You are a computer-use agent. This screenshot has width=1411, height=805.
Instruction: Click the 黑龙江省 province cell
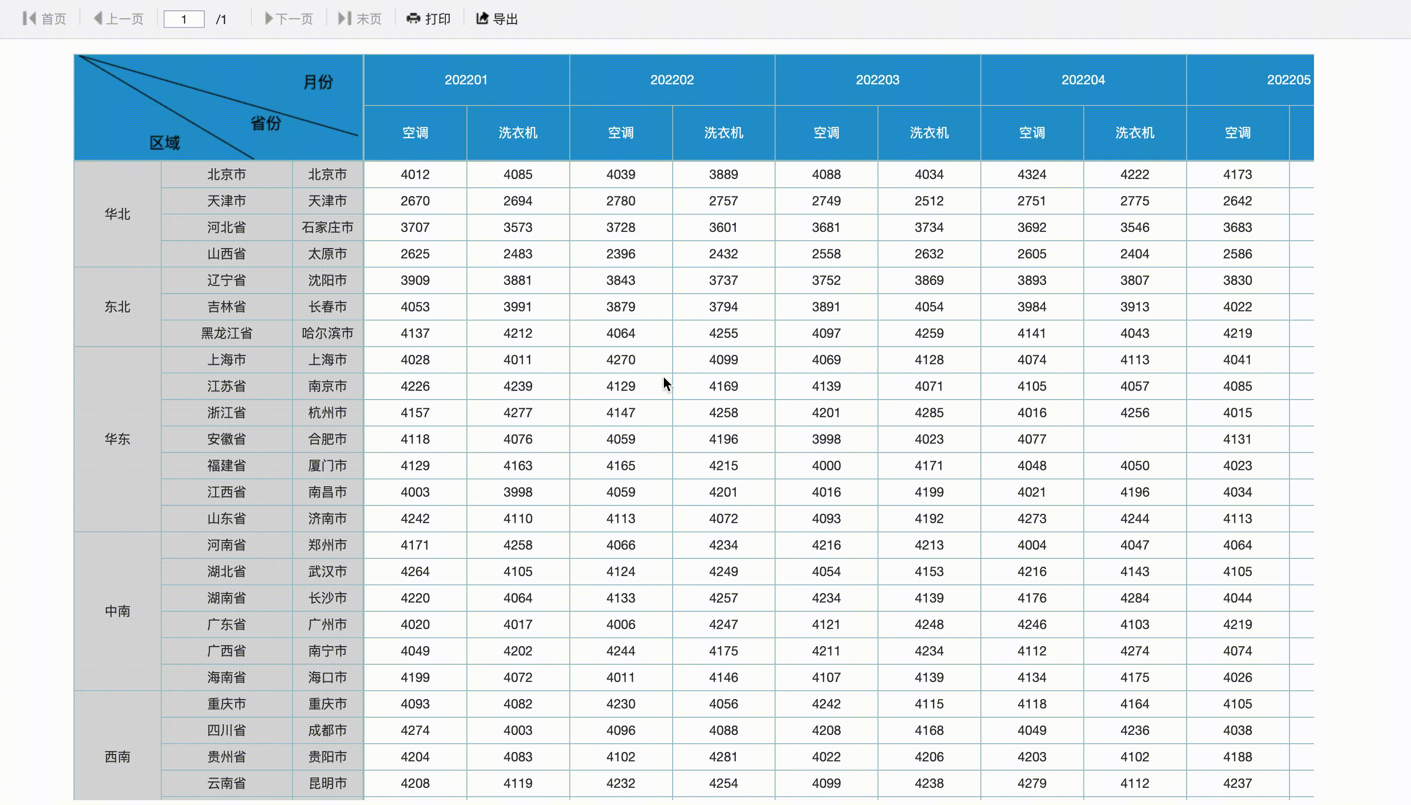point(226,333)
